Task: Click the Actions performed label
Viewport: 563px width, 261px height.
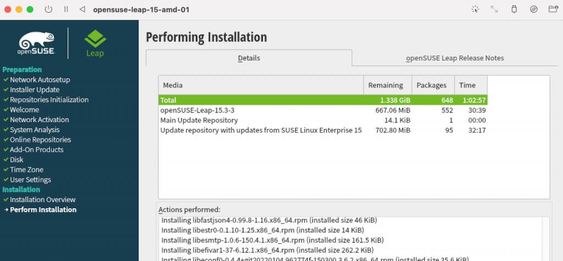Action: [190, 209]
